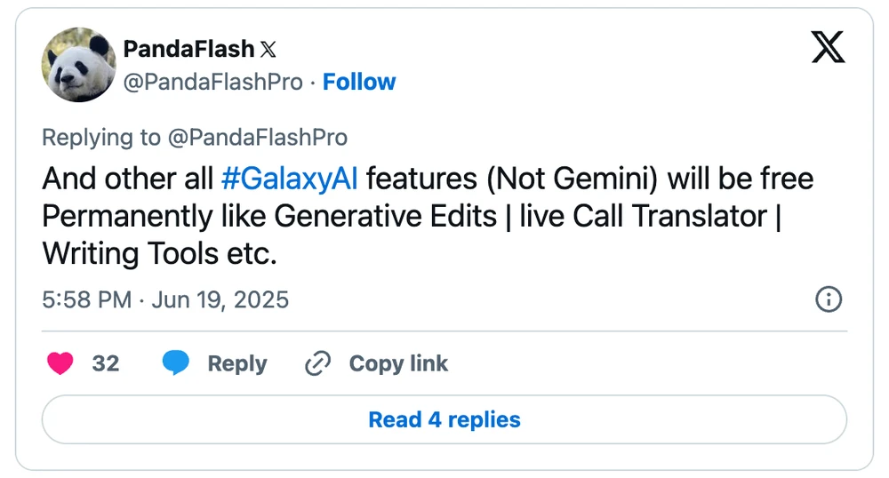
Task: Click the 32 likes count
Action: 106,363
